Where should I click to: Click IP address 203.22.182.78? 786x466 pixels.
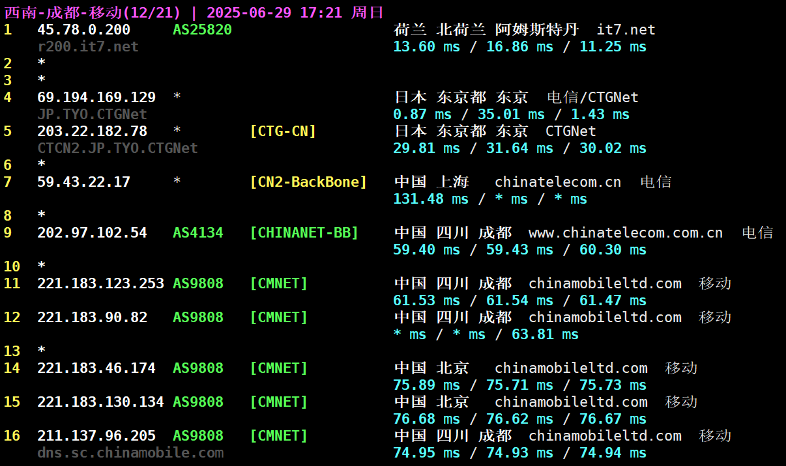point(92,131)
